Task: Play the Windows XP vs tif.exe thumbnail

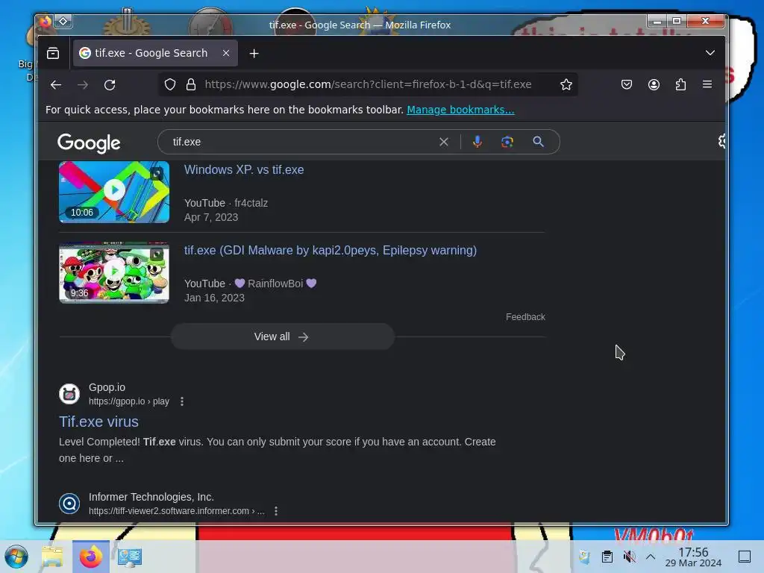Action: coord(114,192)
